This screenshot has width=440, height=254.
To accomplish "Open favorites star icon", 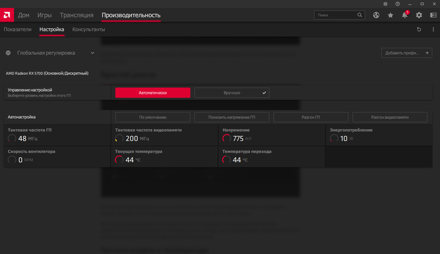I will click(391, 15).
